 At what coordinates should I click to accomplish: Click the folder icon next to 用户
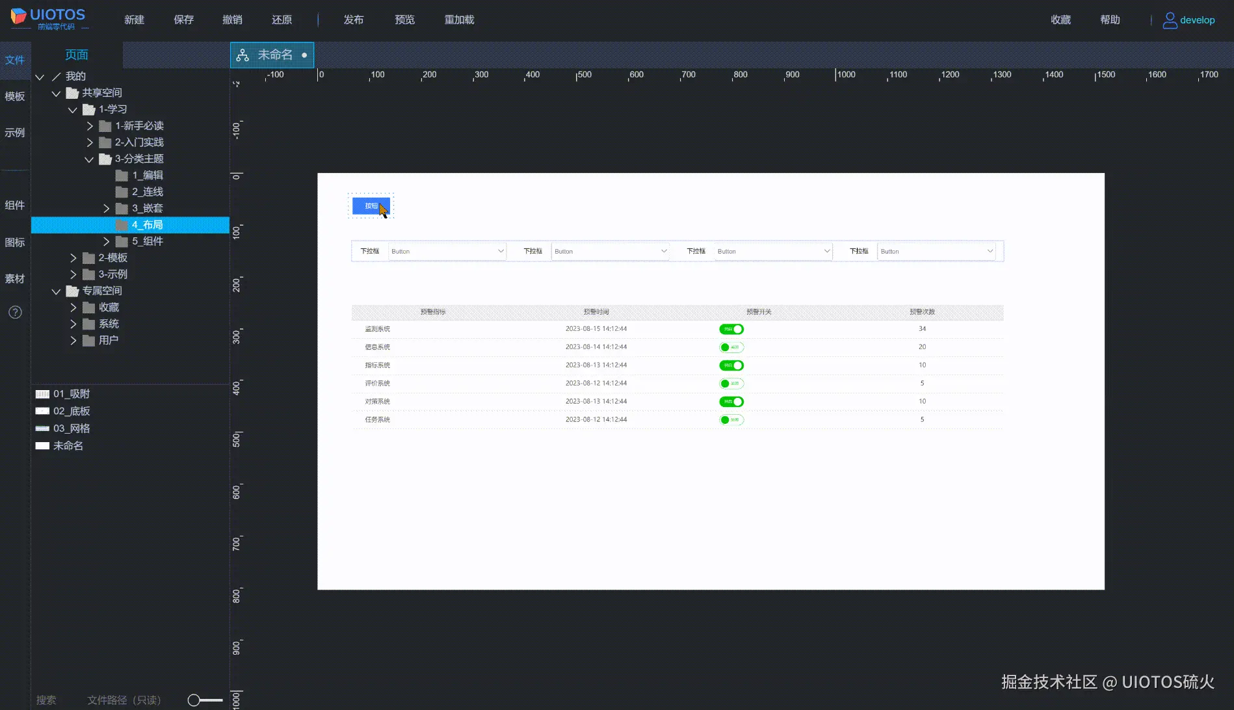(x=89, y=341)
